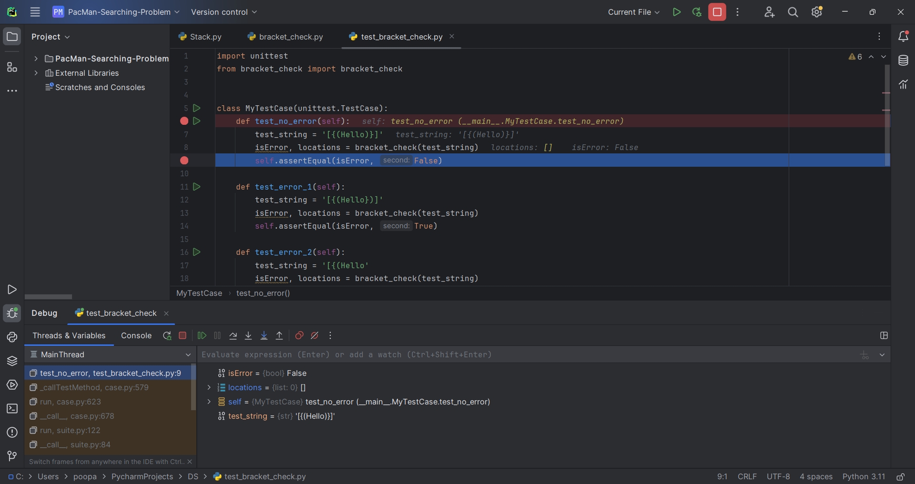Expand the locations variable in the watches

coord(208,388)
